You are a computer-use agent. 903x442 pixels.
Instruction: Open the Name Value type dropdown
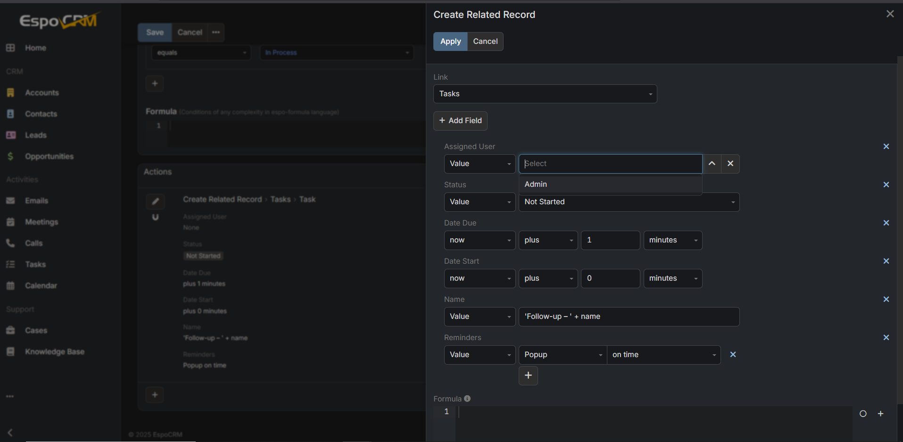[480, 317]
